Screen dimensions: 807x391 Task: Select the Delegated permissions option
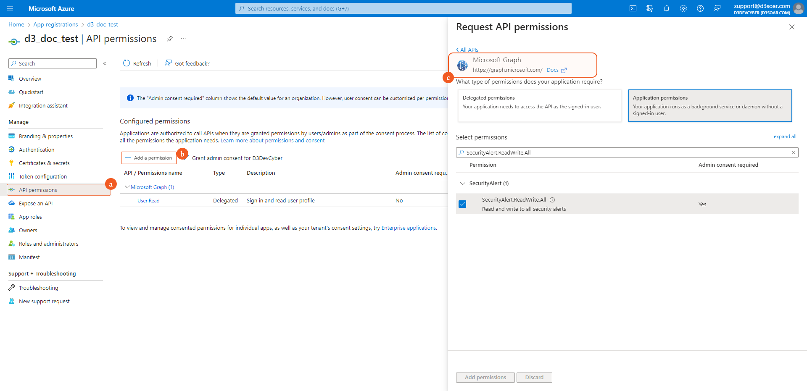(539, 105)
